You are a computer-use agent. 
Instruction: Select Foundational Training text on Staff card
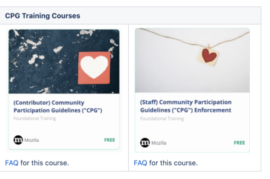point(162,119)
